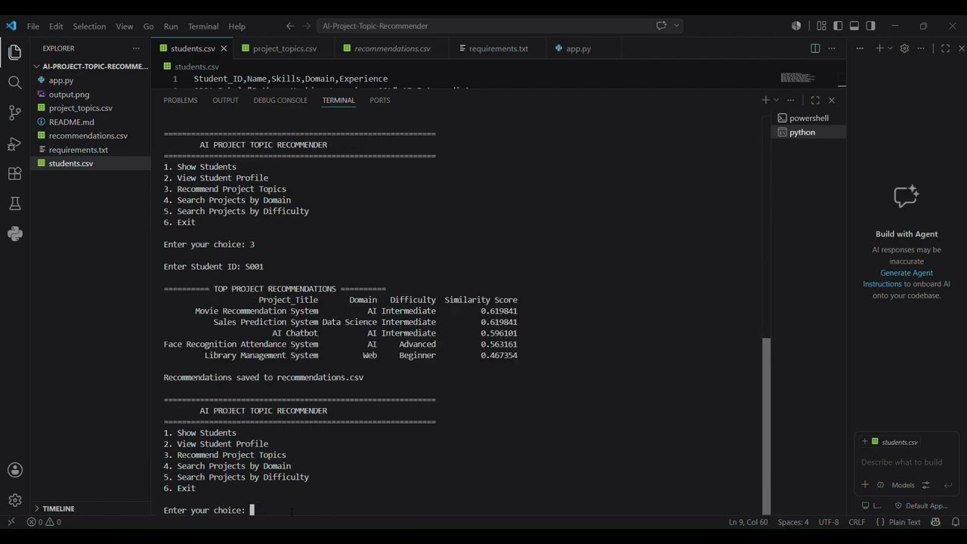Click the Go Forward arrow in title bar
967x544 pixels.
[x=307, y=26]
